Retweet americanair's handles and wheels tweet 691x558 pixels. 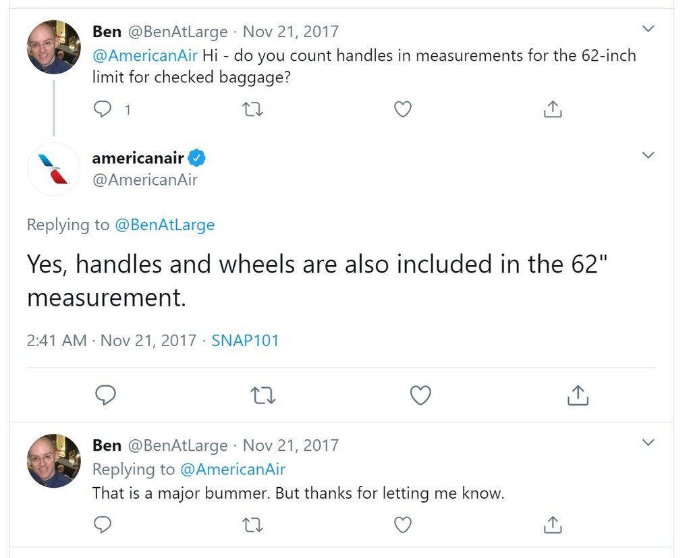click(x=263, y=395)
